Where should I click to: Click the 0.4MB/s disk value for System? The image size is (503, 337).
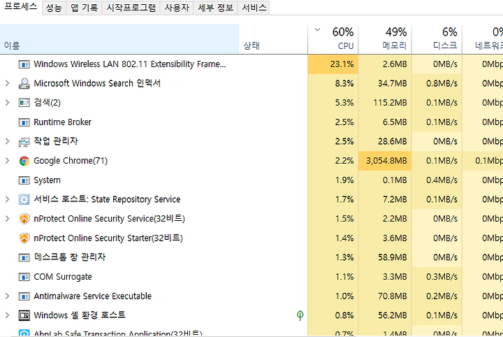[x=437, y=180]
